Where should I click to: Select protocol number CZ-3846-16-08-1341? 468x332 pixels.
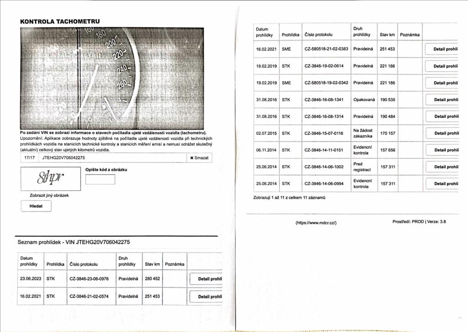pyautogui.click(x=324, y=100)
